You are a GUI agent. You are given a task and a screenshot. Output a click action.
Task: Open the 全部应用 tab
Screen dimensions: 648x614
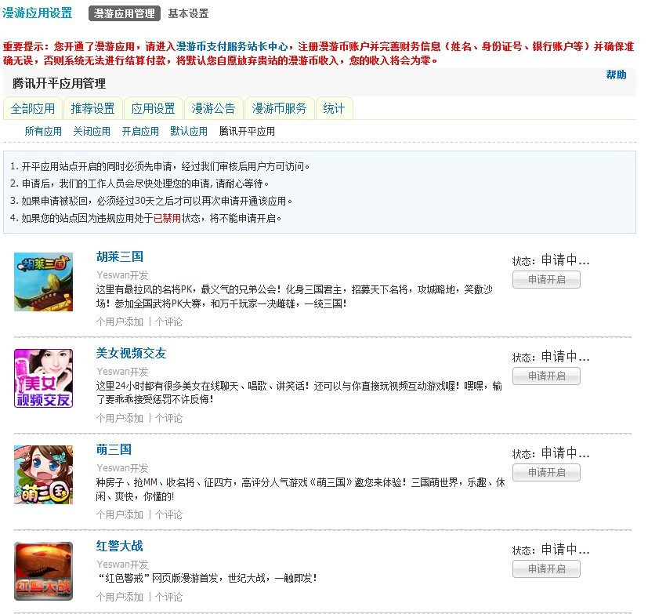(33, 108)
